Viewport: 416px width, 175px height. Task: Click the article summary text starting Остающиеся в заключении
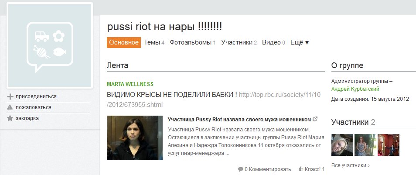(x=246, y=141)
